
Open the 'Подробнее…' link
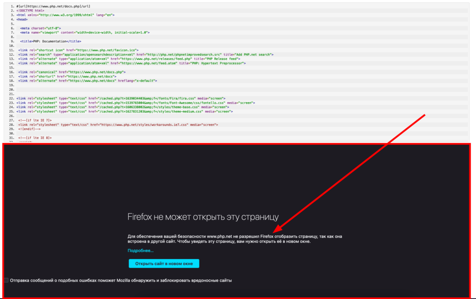(140, 250)
